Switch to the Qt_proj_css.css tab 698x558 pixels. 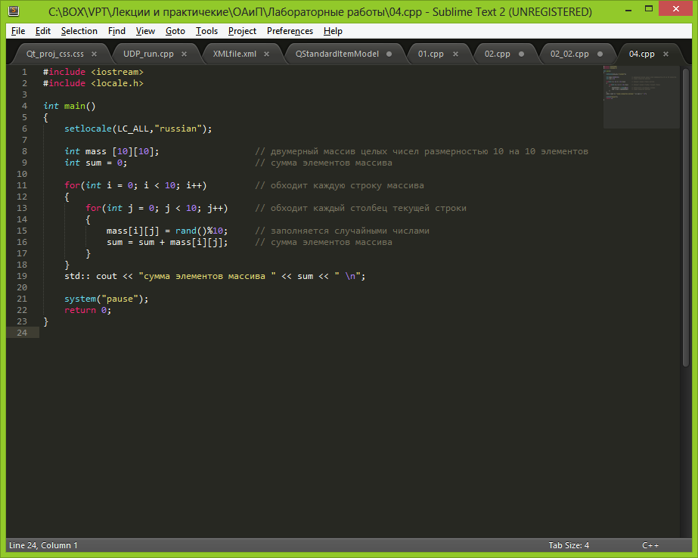(55, 54)
